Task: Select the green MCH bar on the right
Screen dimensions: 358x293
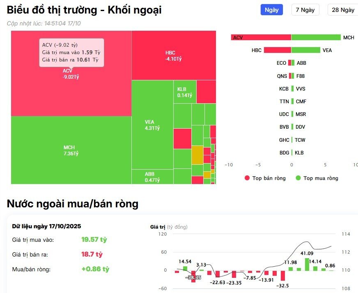Action: pos(316,37)
